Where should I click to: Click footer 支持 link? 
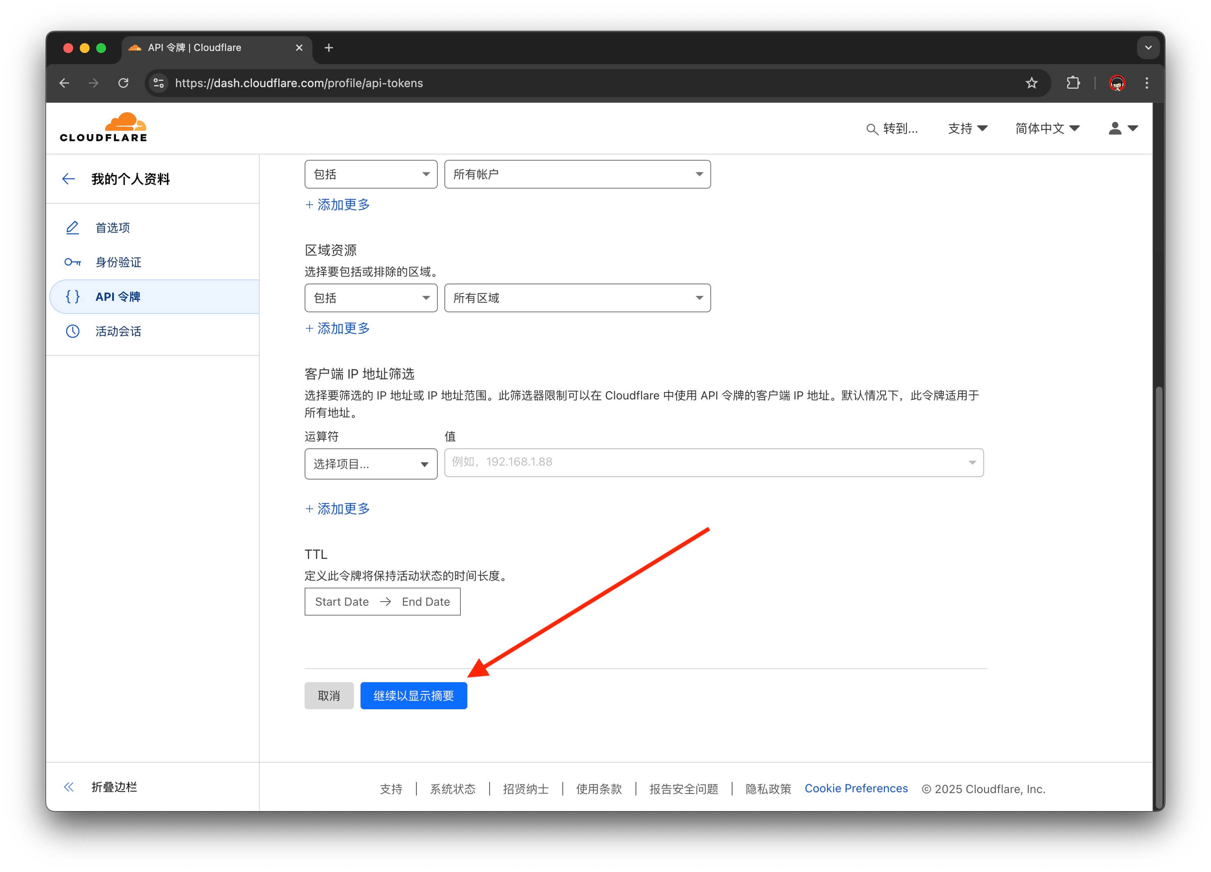point(391,789)
